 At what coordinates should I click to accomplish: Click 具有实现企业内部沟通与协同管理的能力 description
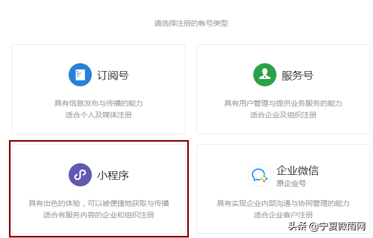pyautogui.click(x=283, y=203)
